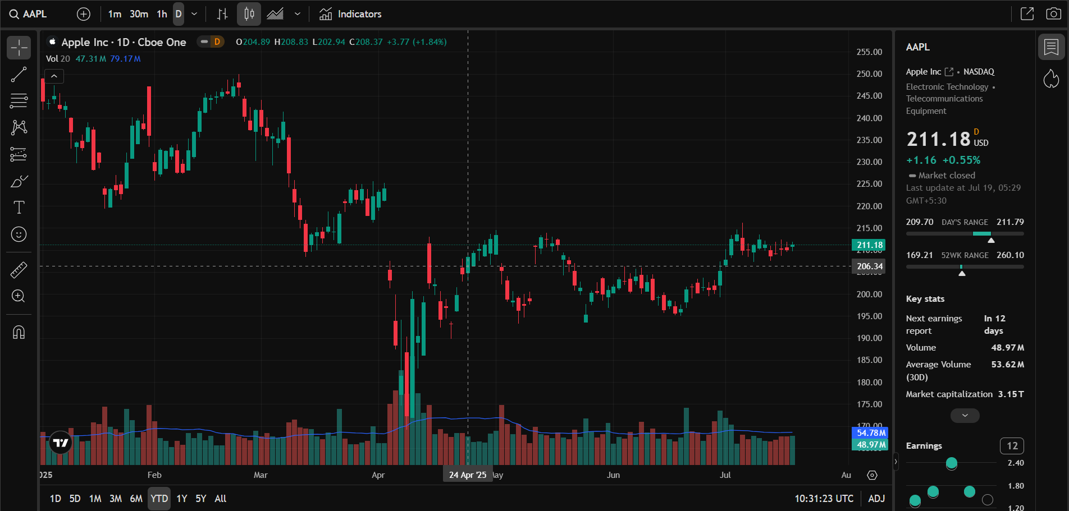Collapse the right side panel handle
1069x511 pixels.
point(895,462)
